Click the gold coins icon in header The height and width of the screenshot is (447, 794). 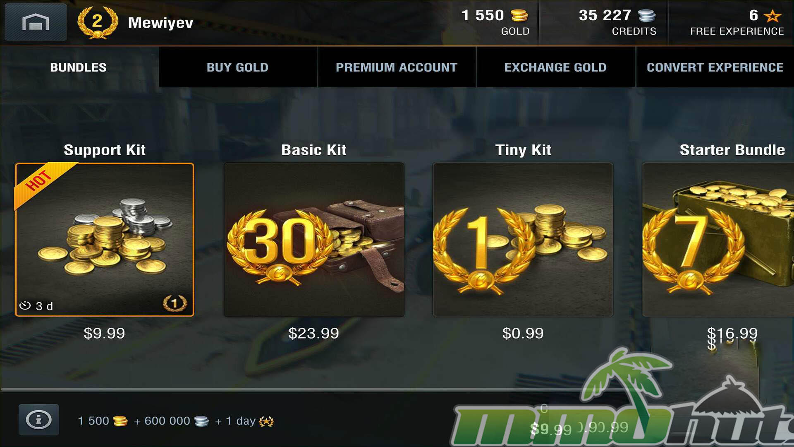click(x=519, y=16)
